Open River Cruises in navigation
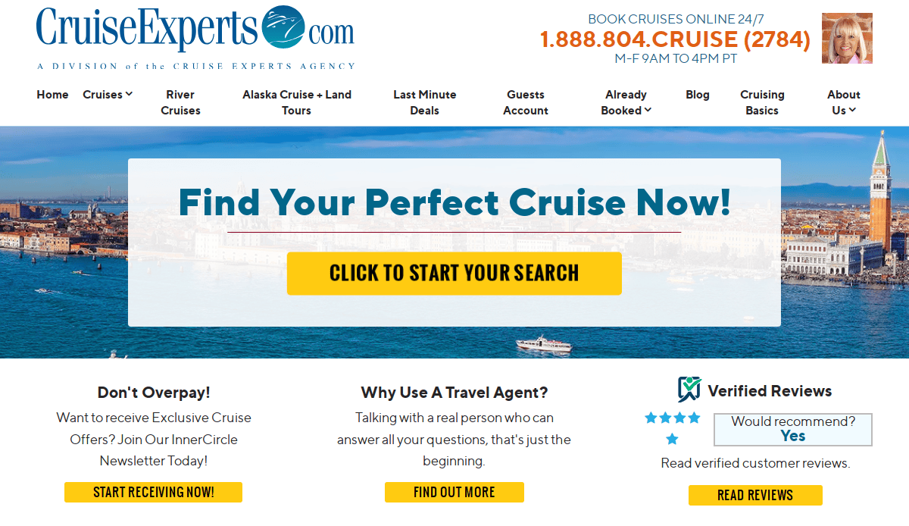The width and height of the screenshot is (909, 526). pyautogui.click(x=180, y=102)
